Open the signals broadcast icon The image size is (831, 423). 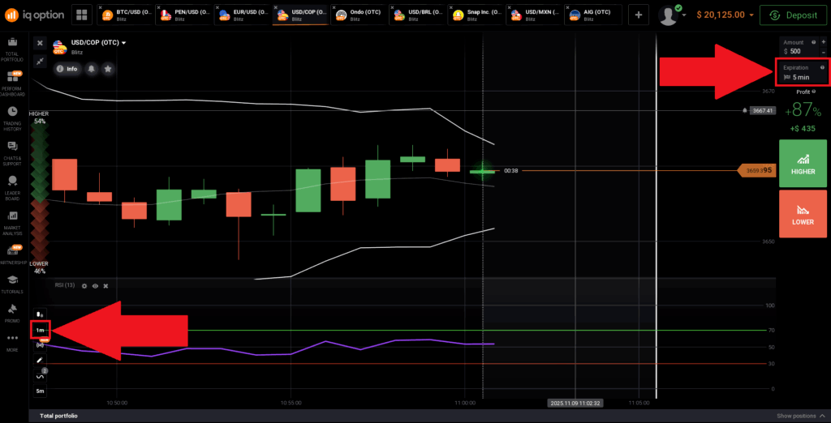click(41, 345)
